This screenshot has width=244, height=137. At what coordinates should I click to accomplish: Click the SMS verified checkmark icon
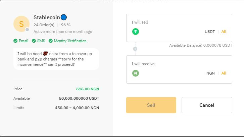[34, 41]
